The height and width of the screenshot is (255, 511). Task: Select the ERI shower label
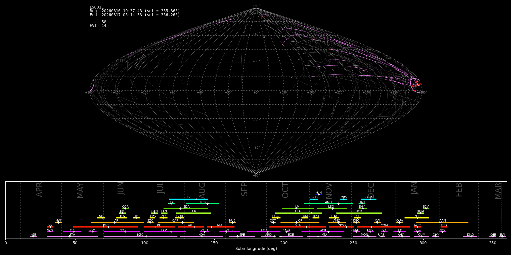click(x=189, y=197)
